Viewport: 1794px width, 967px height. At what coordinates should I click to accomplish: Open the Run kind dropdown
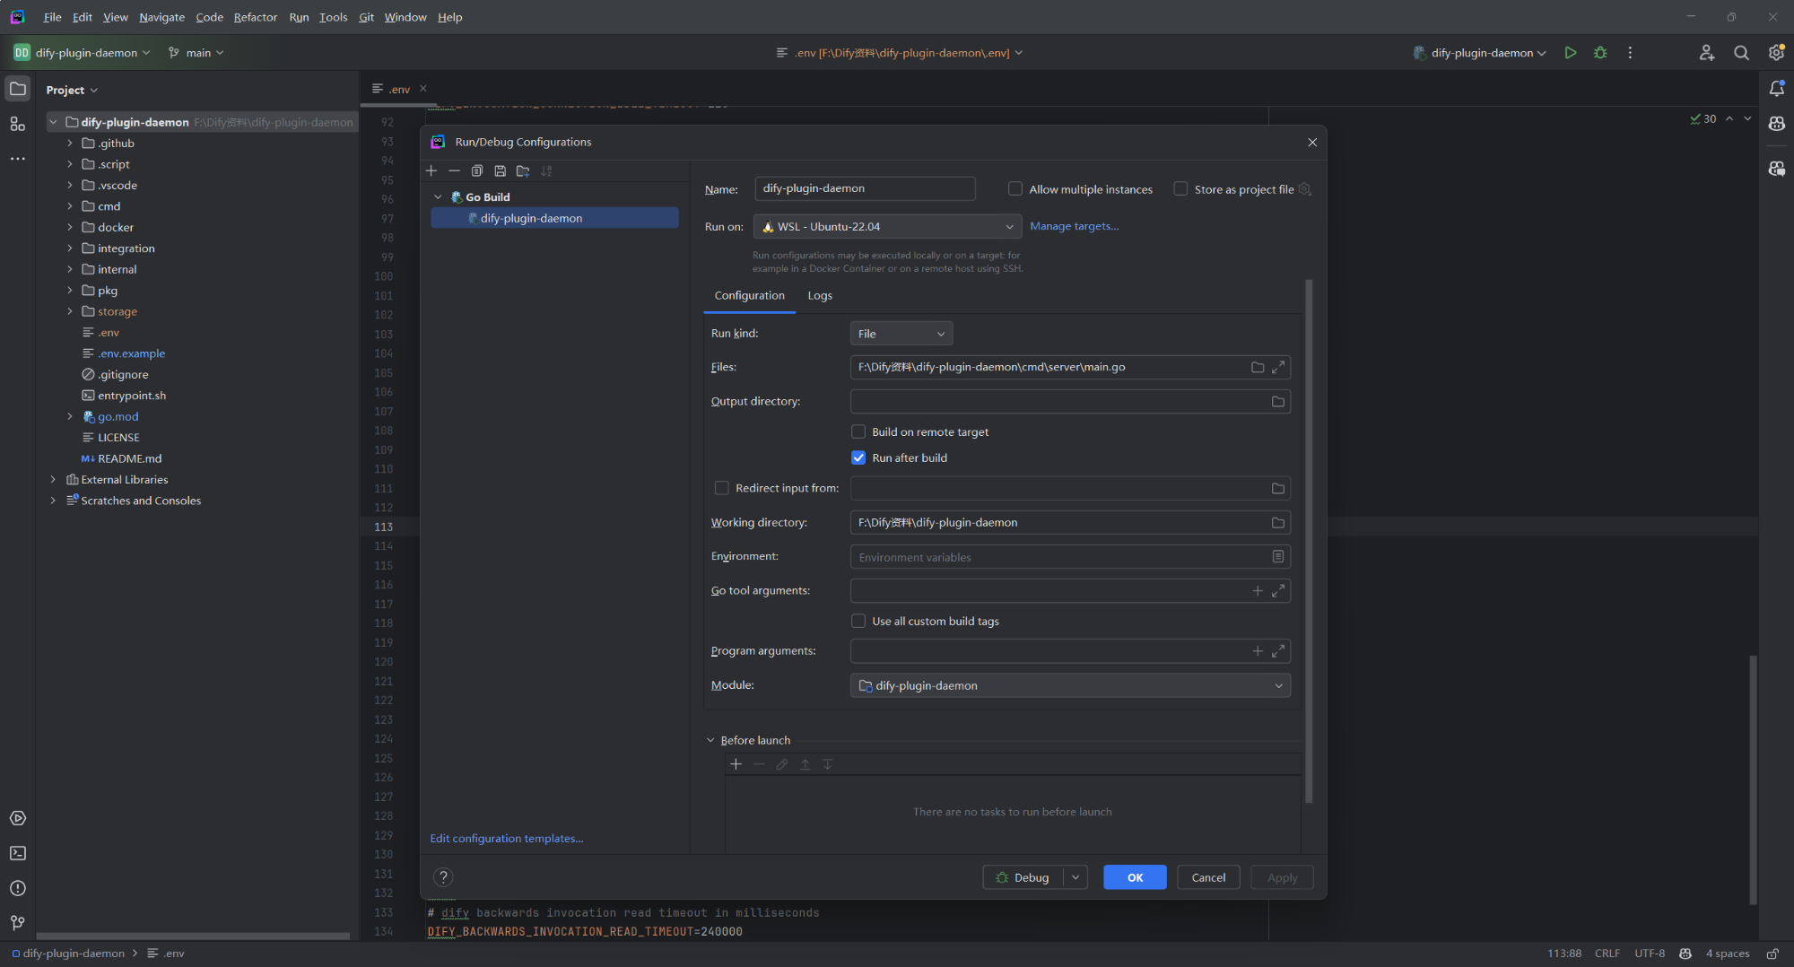coord(901,334)
